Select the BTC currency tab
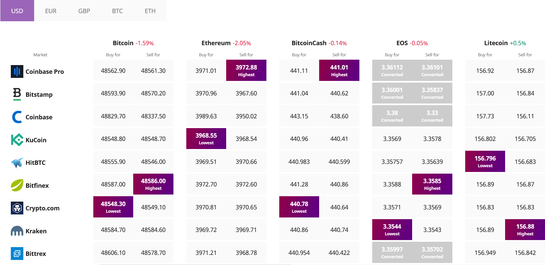 117,11
